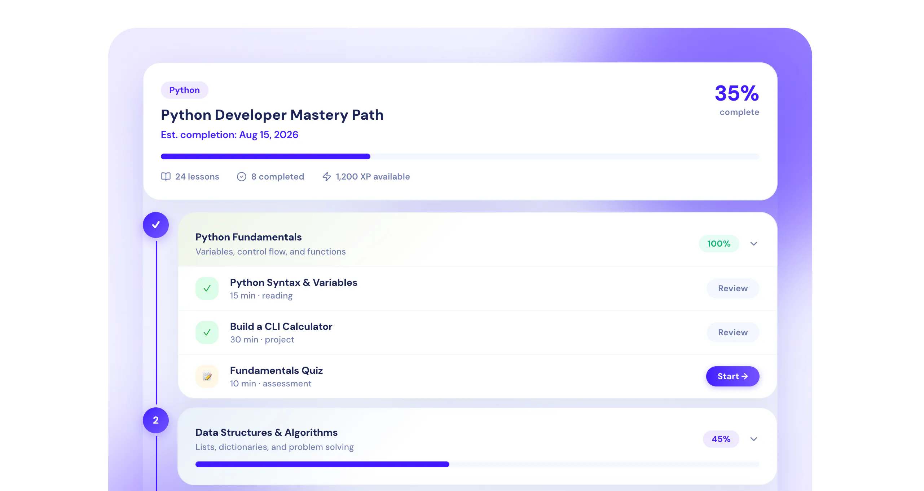Click the 45% badge on Data Structures

pyautogui.click(x=721, y=439)
